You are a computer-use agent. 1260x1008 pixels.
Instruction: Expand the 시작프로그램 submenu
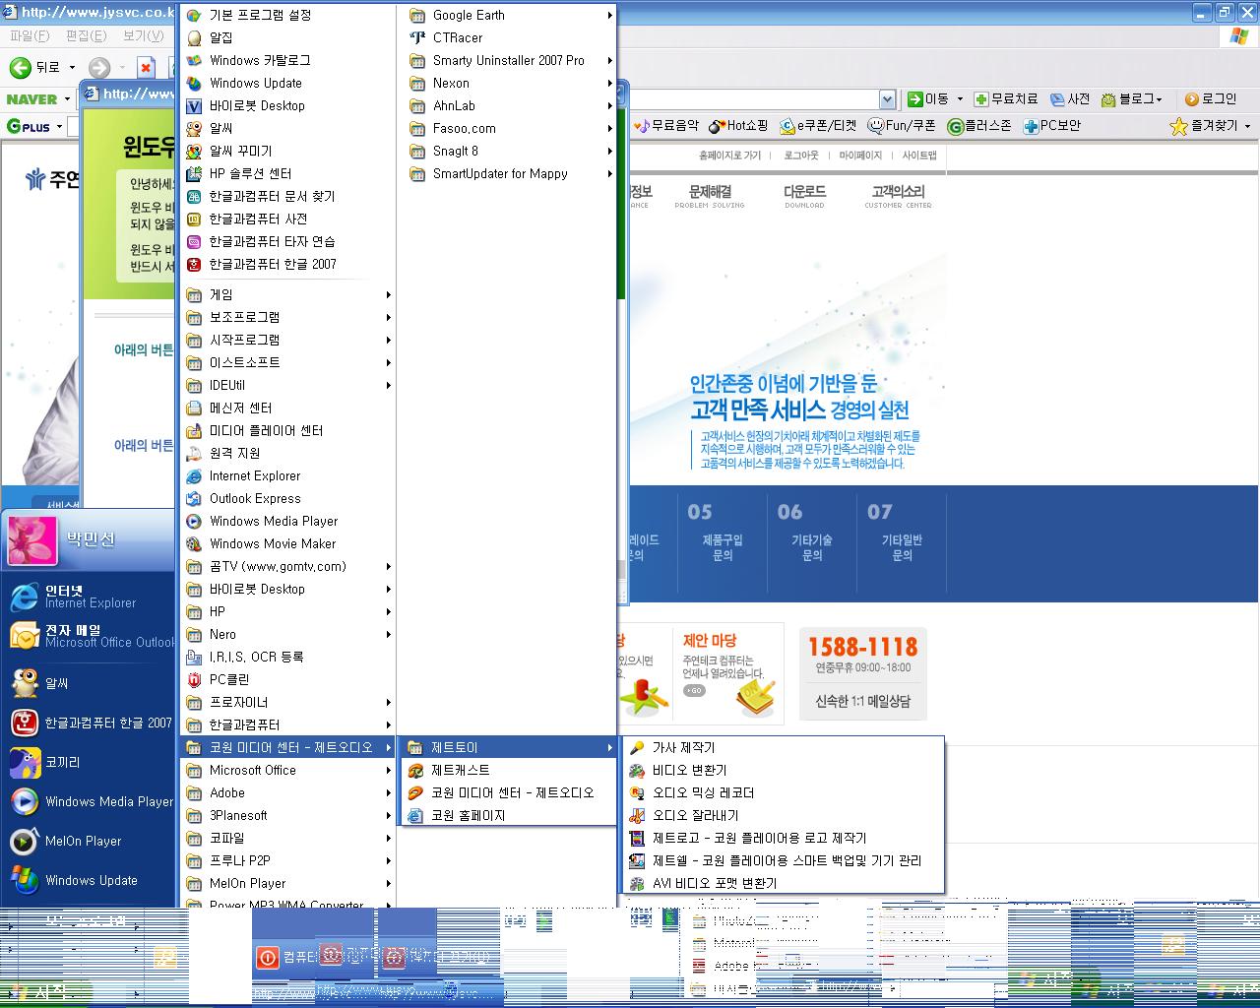tap(287, 340)
